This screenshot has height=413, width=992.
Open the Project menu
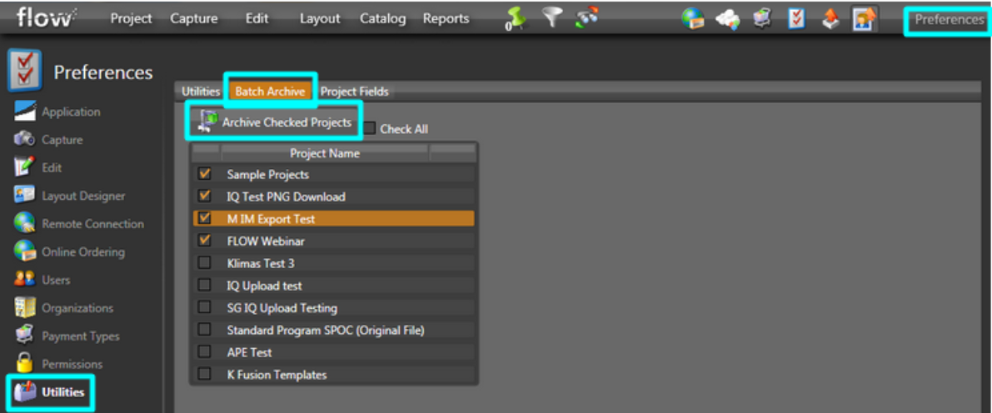click(131, 19)
